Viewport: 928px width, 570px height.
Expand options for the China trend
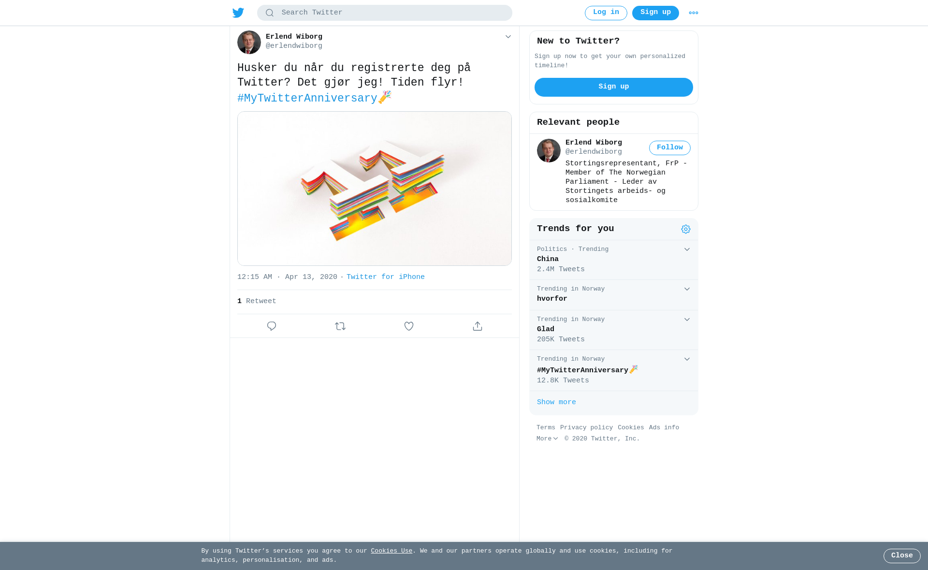coord(687,249)
